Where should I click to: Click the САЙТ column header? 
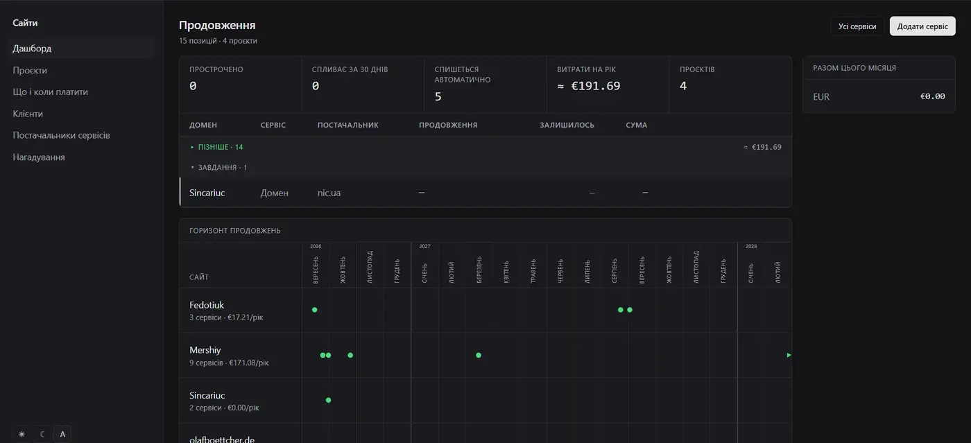199,277
